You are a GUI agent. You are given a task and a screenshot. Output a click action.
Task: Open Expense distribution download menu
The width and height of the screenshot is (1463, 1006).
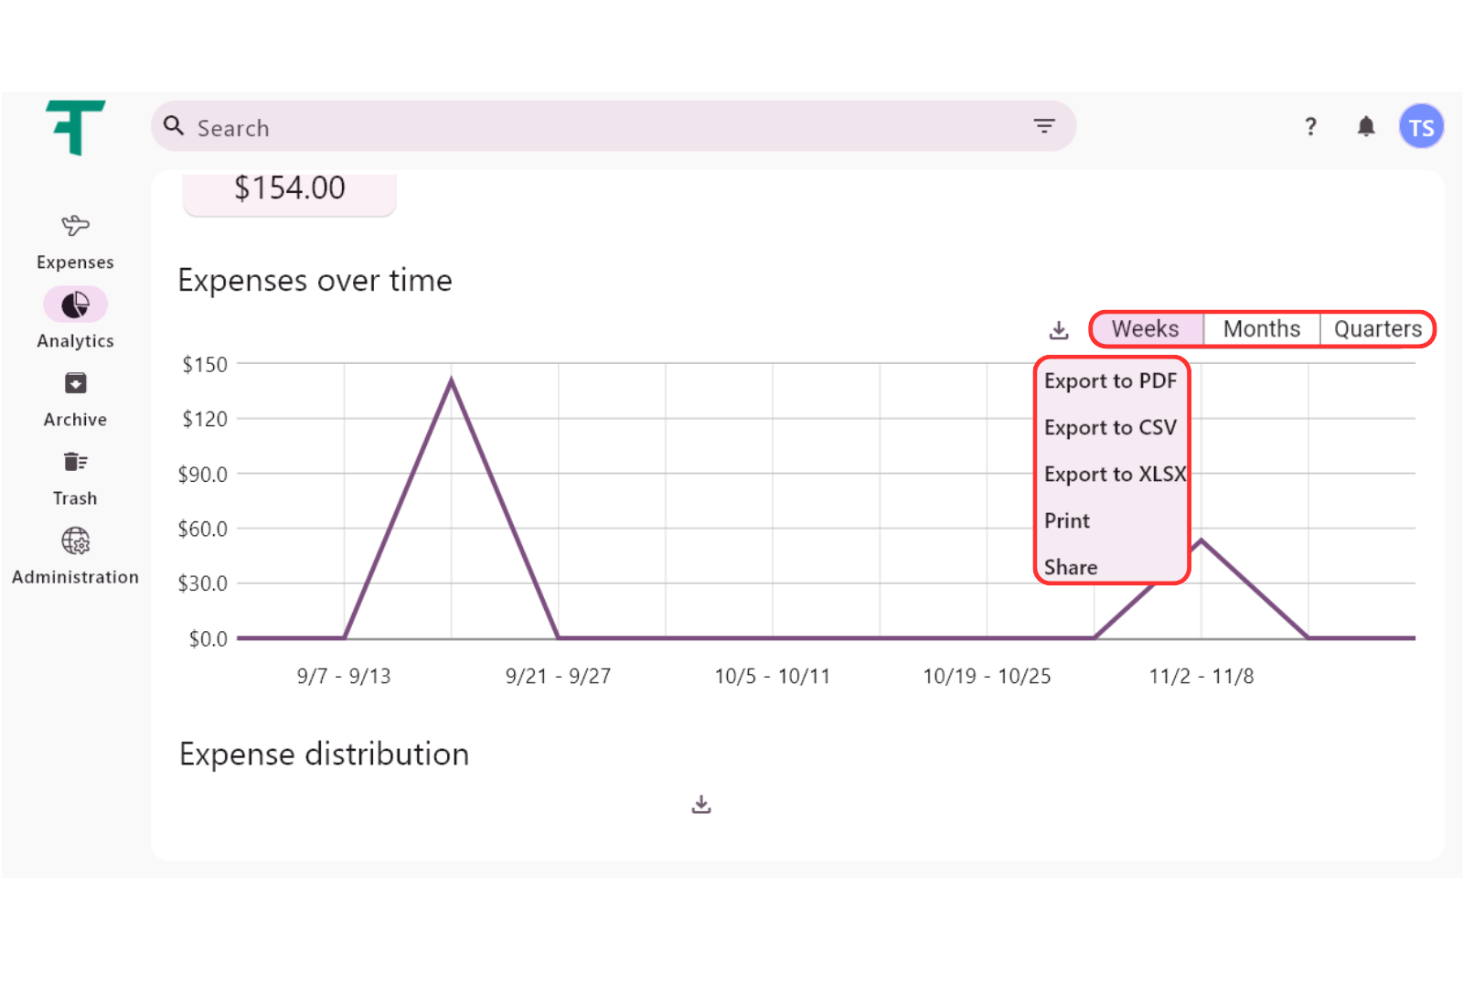(701, 805)
